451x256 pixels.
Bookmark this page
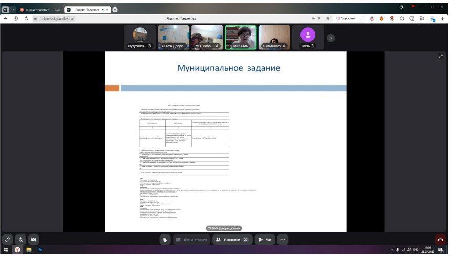pyautogui.click(x=327, y=19)
